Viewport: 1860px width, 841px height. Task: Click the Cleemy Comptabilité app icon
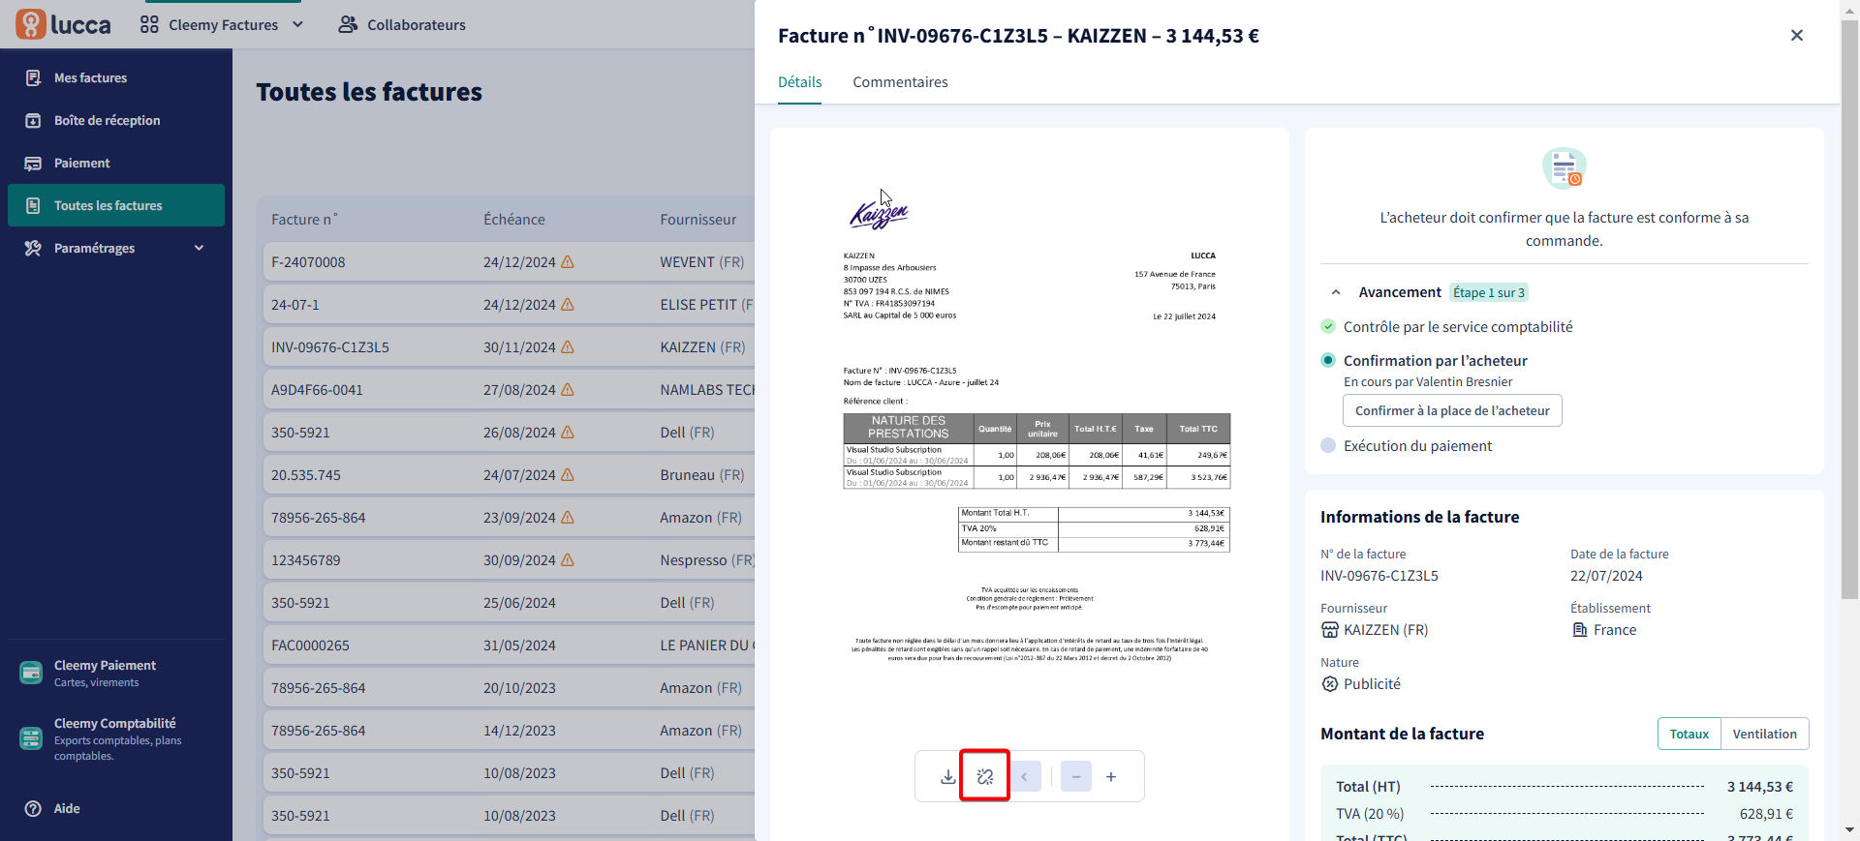[31, 737]
